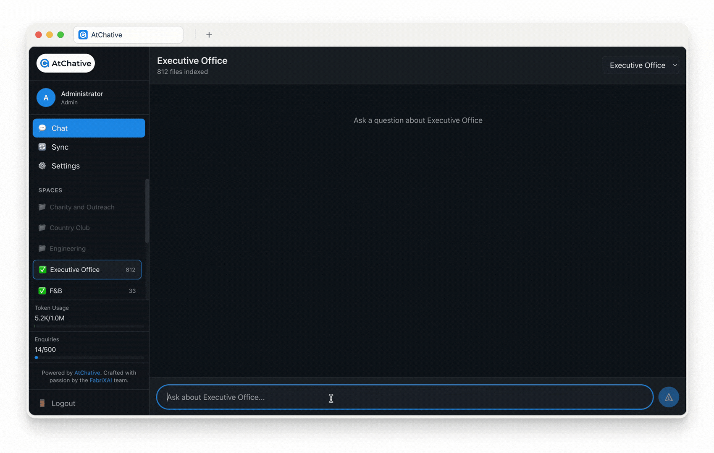Click the Logout door icon
Image resolution: width=714 pixels, height=453 pixels.
coord(42,403)
